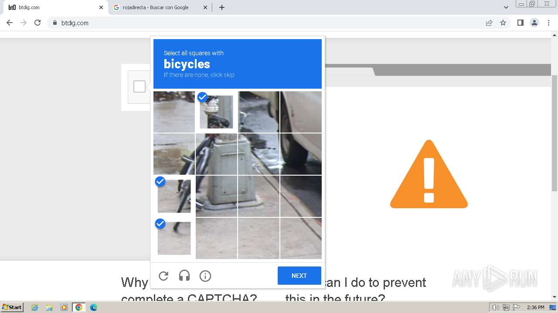Image resolution: width=558 pixels, height=313 pixels.
Task: Select the tile with bike frame and post top
Action: 216,154
